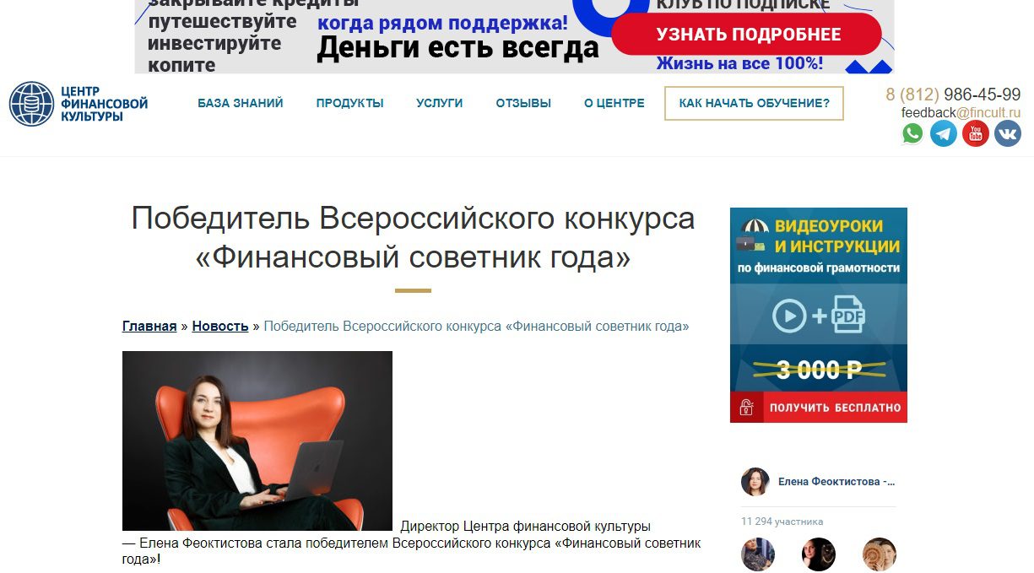Open the first VK group member avatar
Image resolution: width=1034 pixels, height=573 pixels.
coord(758,554)
